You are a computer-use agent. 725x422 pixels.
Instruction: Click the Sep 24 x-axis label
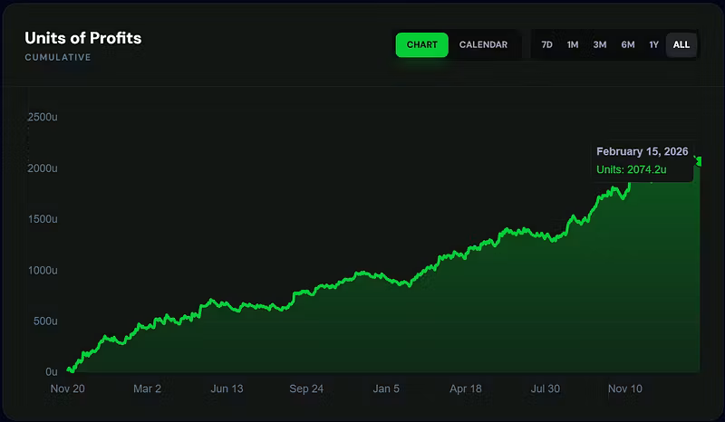[x=306, y=388]
